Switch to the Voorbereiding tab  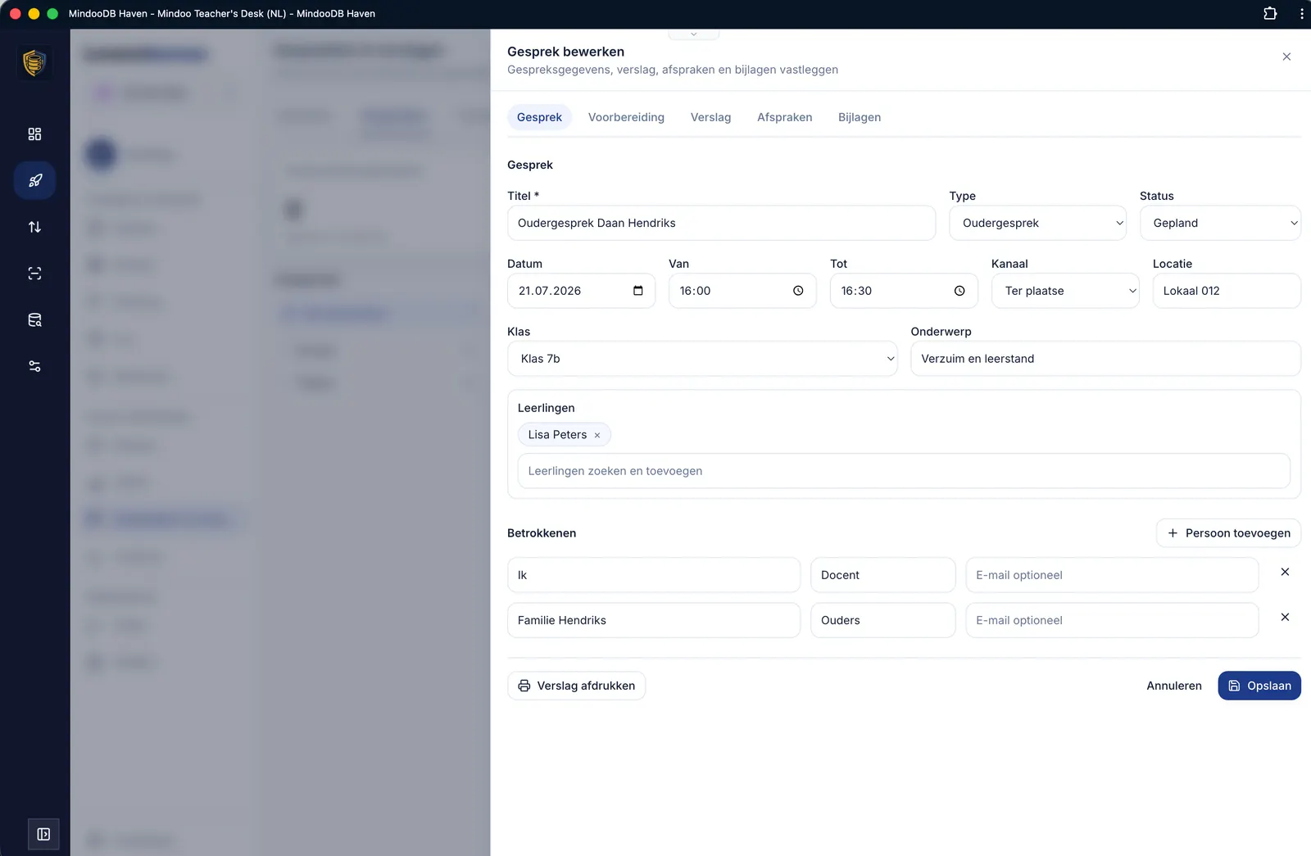(626, 117)
